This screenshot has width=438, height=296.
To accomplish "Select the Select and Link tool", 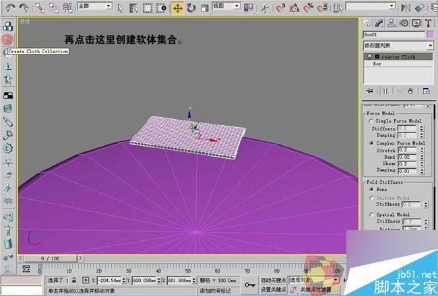I will pos(40,8).
